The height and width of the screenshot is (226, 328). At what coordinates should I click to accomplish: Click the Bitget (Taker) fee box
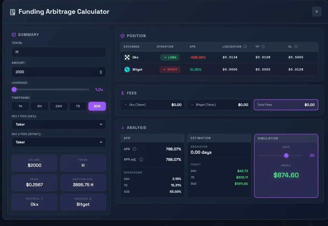tap(219, 105)
